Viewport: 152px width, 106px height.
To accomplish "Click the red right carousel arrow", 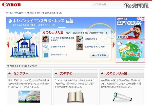I will click(x=113, y=45).
